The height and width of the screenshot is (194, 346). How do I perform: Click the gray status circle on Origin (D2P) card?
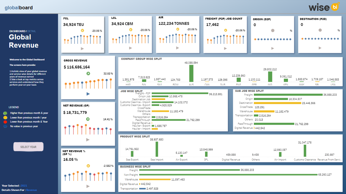point(272,31)
